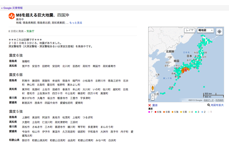This screenshot has width=229, height=152.
Task: Click the 震源 epicenter legend link
Action: click(155, 105)
